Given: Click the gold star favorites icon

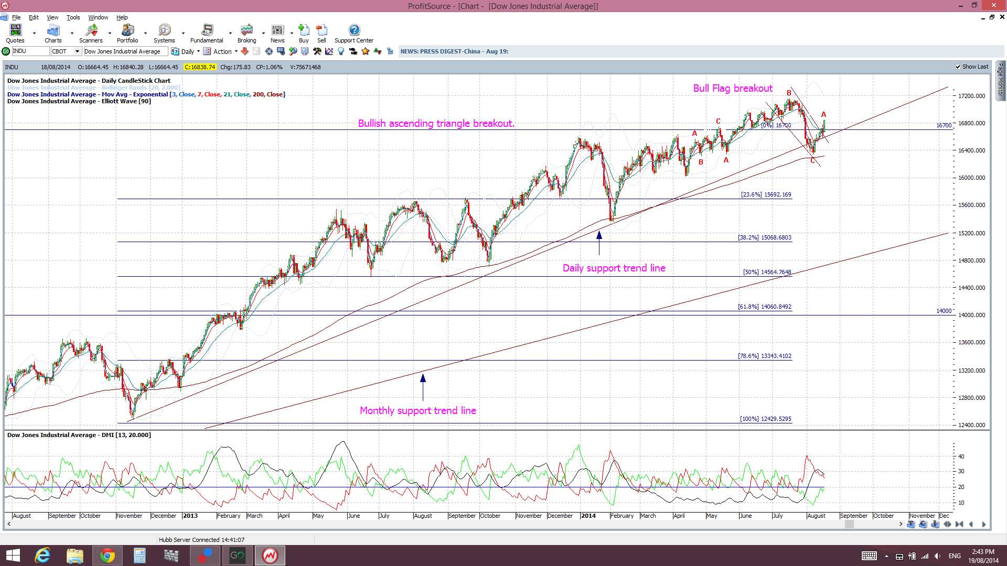Looking at the screenshot, I should point(365,51).
